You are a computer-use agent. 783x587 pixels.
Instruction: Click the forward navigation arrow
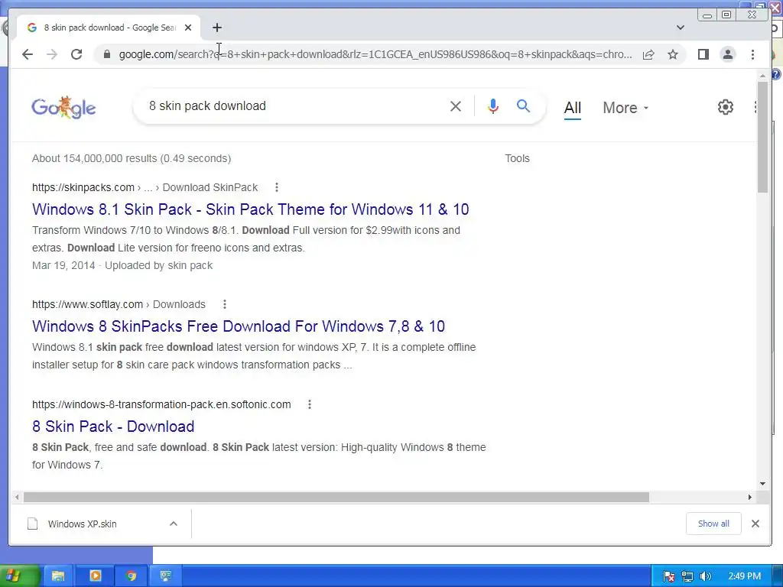52,54
